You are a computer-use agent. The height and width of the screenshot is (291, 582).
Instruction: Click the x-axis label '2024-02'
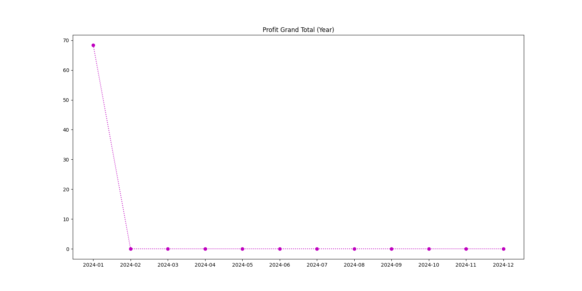click(x=131, y=265)
